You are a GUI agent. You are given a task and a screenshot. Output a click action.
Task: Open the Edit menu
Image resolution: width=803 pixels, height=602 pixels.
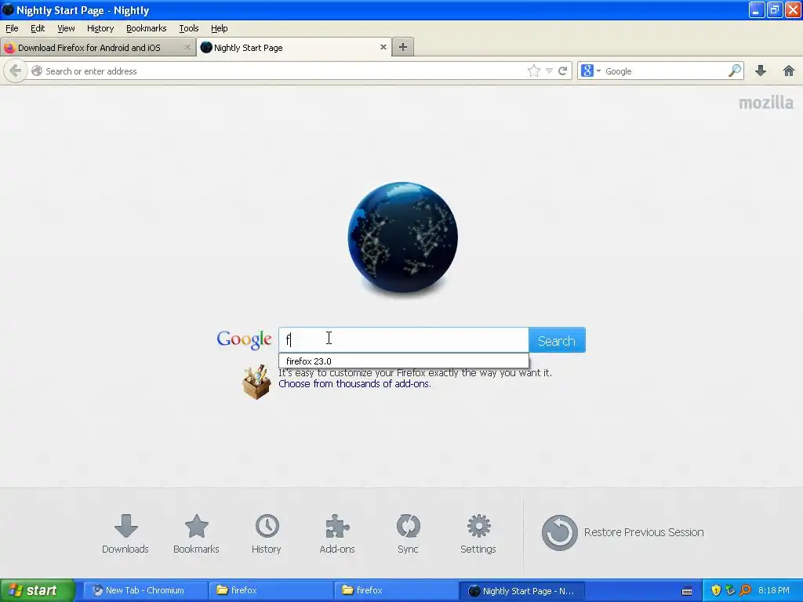click(x=38, y=28)
